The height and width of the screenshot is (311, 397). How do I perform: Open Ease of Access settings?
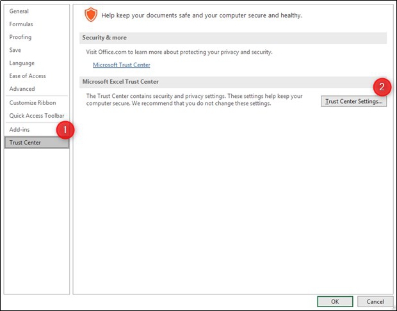[x=28, y=76]
